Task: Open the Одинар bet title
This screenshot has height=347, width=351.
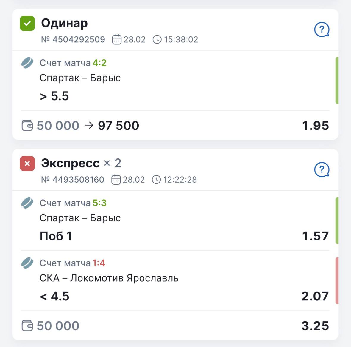Action: point(64,23)
